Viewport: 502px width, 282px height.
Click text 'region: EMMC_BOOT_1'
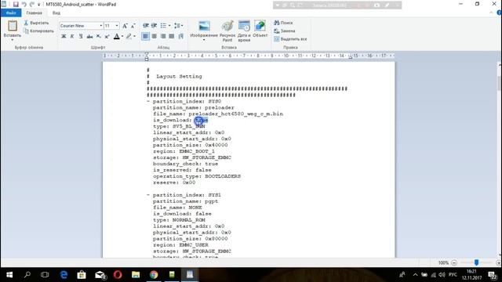click(184, 151)
